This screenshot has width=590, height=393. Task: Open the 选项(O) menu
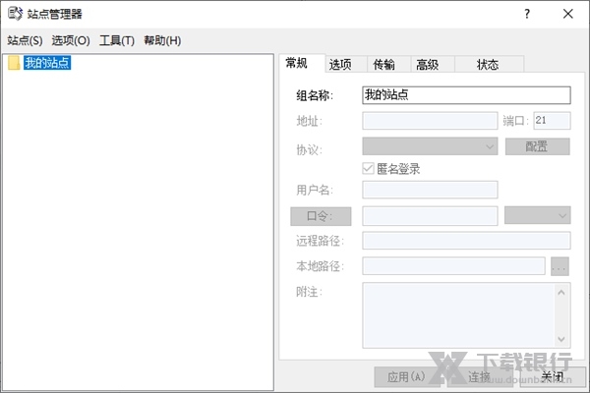(71, 40)
